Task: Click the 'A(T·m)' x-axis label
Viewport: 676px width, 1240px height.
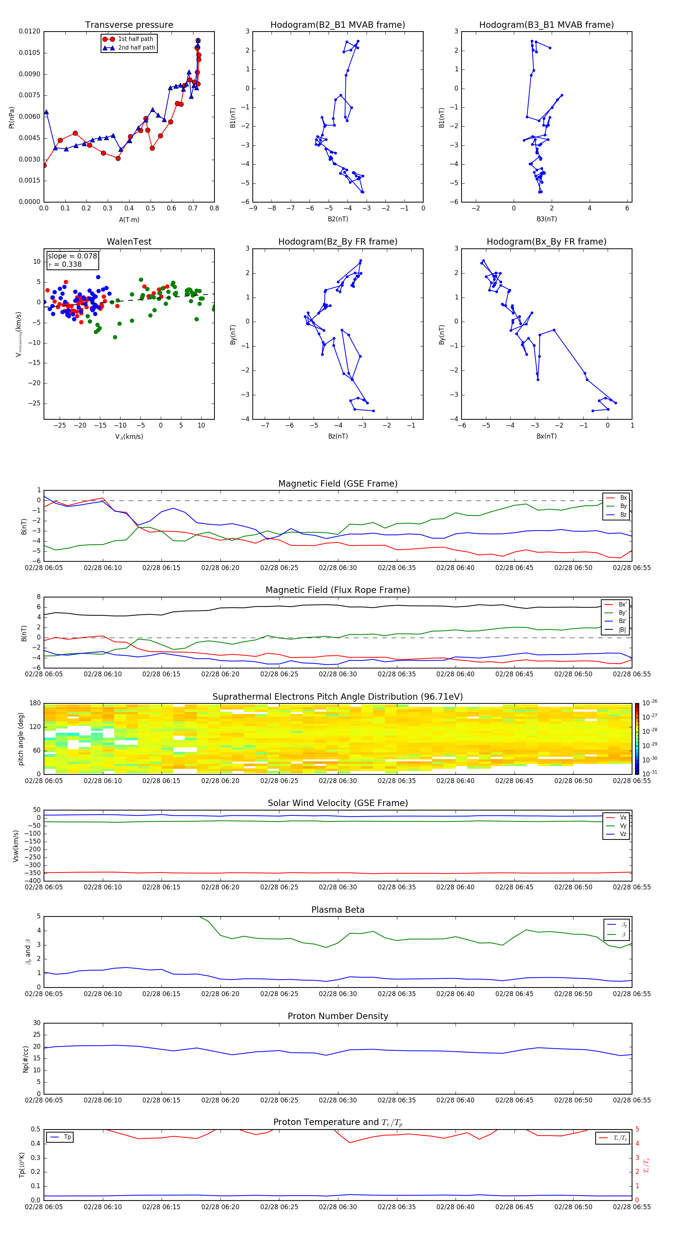Action: pos(129,220)
